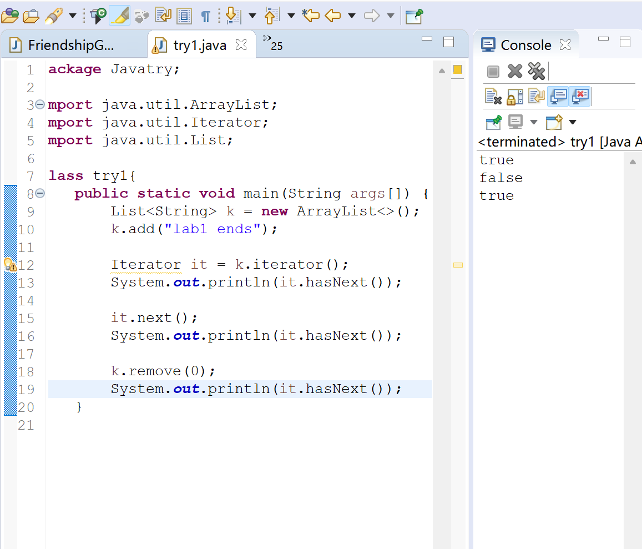Viewport: 642px width, 549px height.
Task: Click line number 19 in the gutter
Action: [x=26, y=389]
